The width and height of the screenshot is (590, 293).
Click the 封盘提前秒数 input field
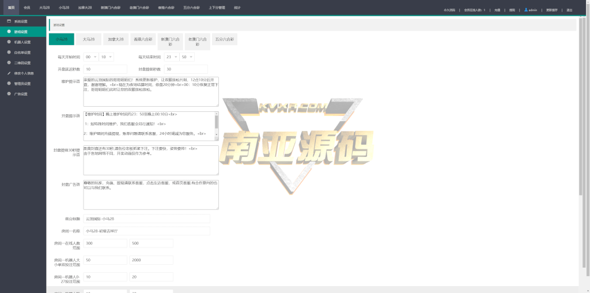(186, 69)
